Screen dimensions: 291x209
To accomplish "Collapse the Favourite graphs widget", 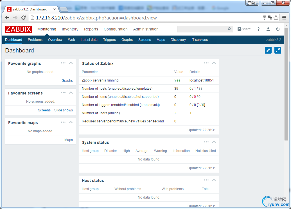I will coord(71,63).
